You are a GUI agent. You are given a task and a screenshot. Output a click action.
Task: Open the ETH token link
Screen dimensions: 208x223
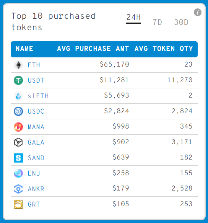(34, 65)
